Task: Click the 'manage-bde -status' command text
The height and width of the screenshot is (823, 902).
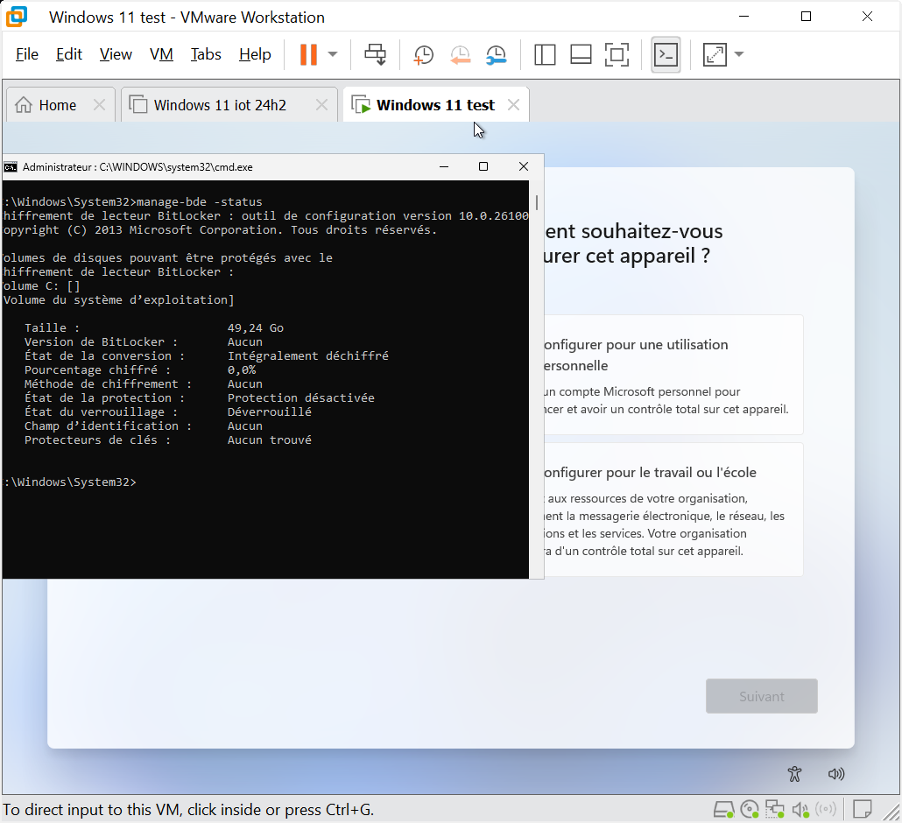Action: (199, 202)
